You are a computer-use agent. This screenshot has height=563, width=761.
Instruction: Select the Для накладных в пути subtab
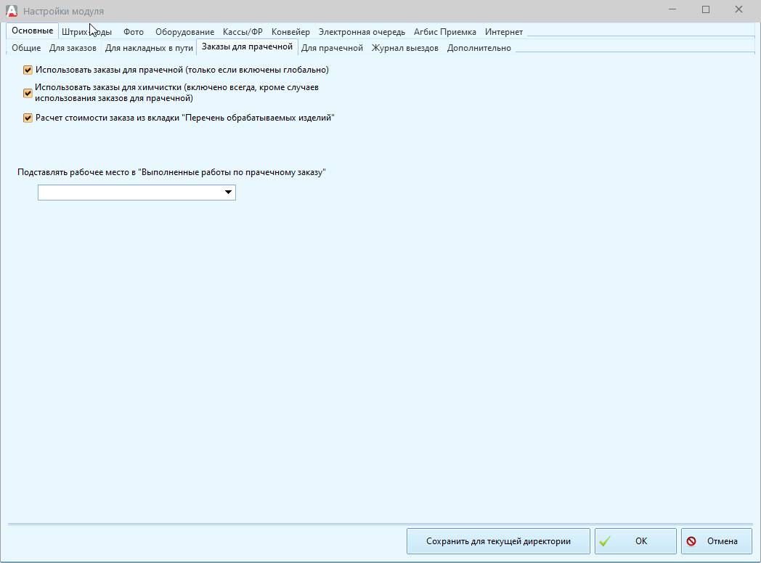[149, 48]
